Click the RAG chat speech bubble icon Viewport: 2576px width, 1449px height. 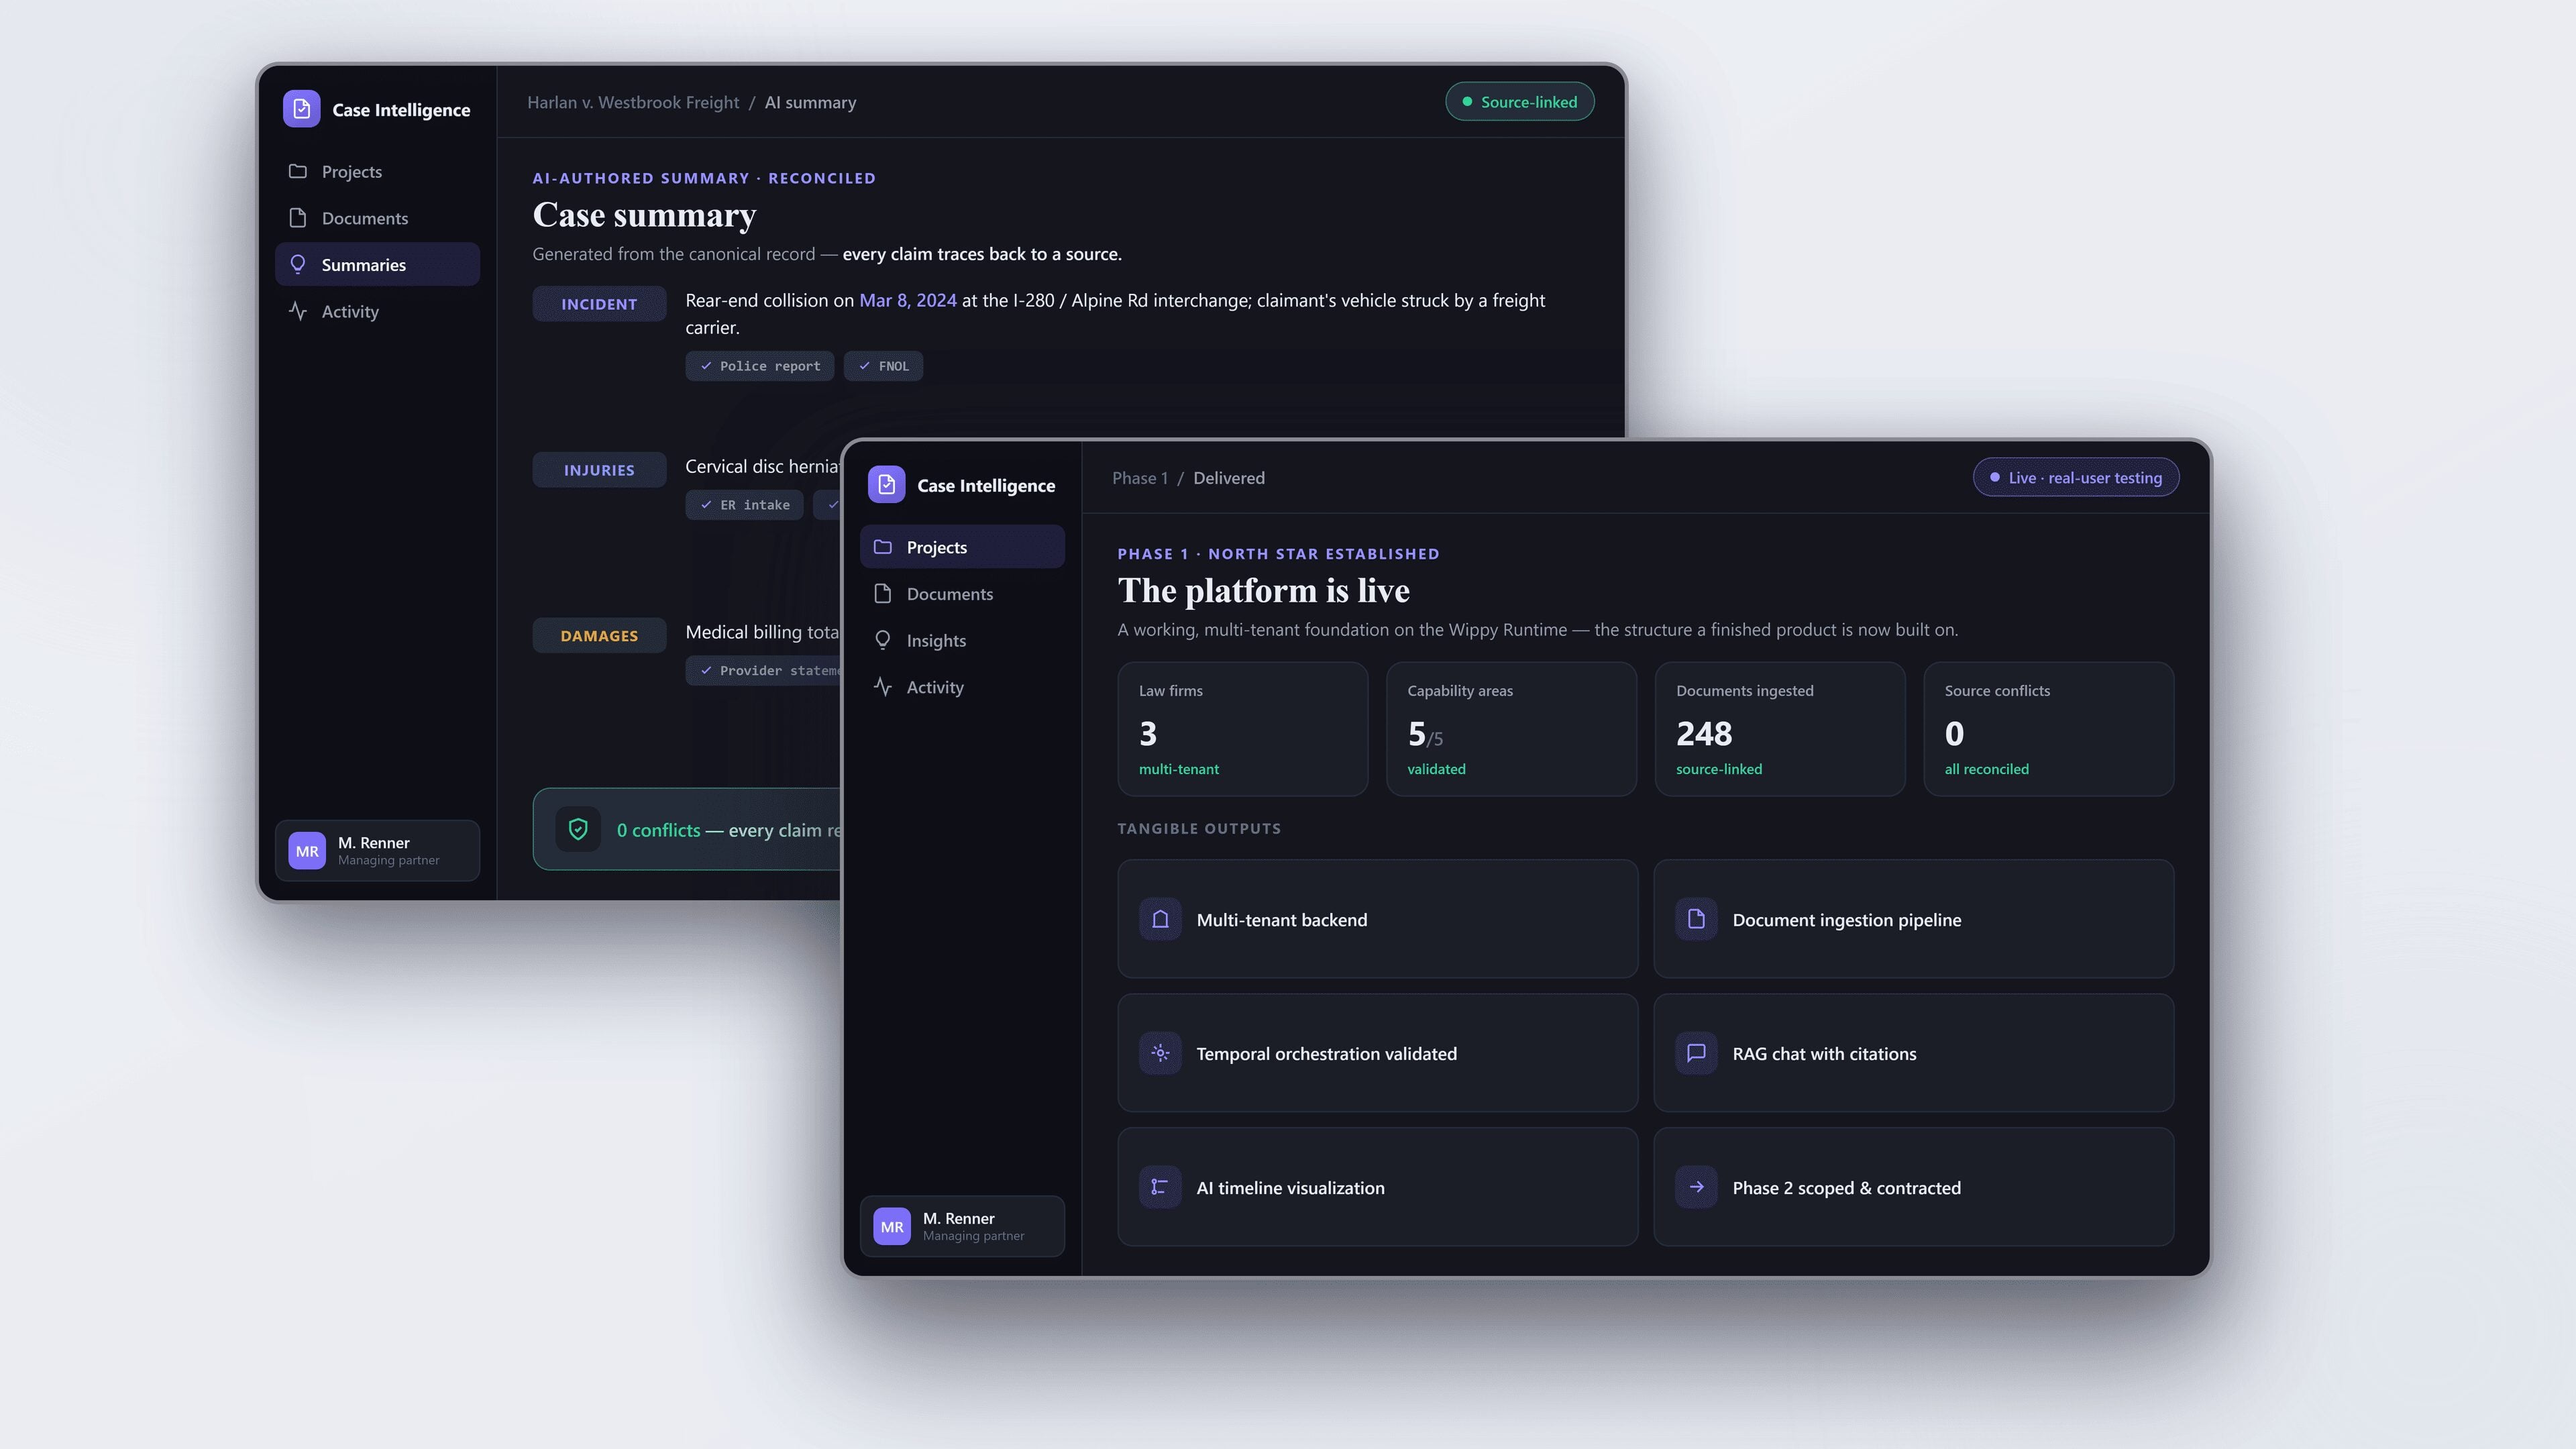tap(1696, 1053)
